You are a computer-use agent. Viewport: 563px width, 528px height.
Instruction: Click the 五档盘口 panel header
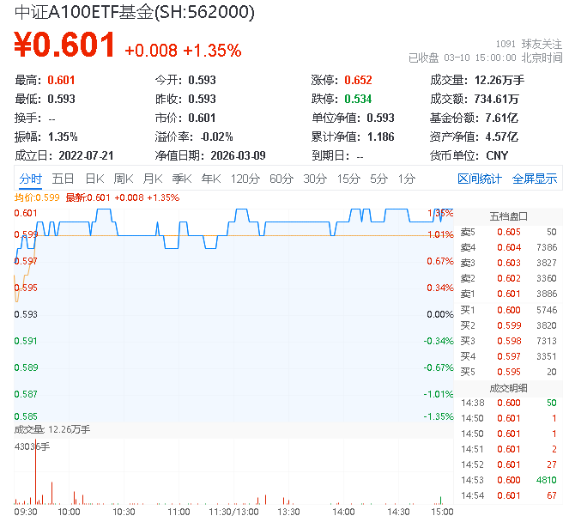[x=508, y=216]
